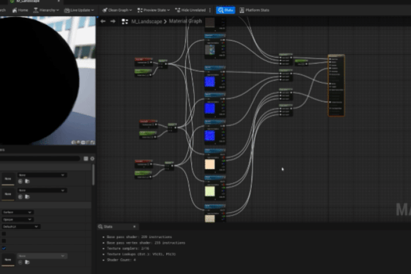411x274 pixels.
Task: Click the Shader Count: 4 line
Action: coord(121,260)
